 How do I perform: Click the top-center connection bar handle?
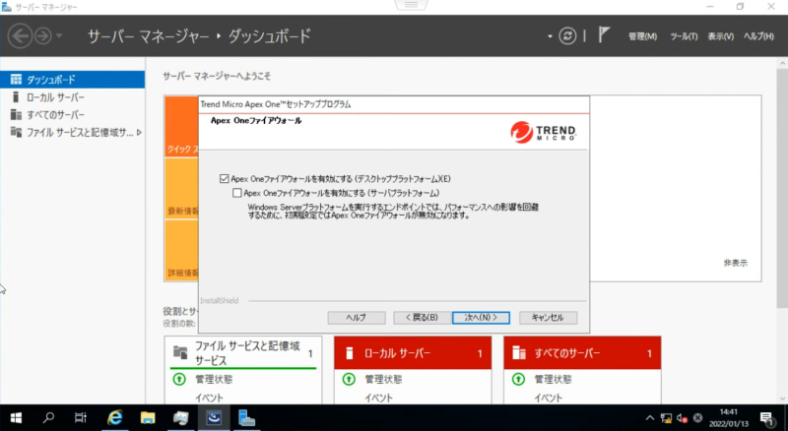click(411, 5)
